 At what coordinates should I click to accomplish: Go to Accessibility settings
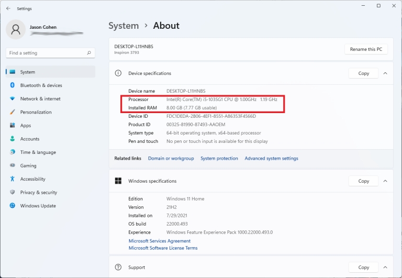50,179
